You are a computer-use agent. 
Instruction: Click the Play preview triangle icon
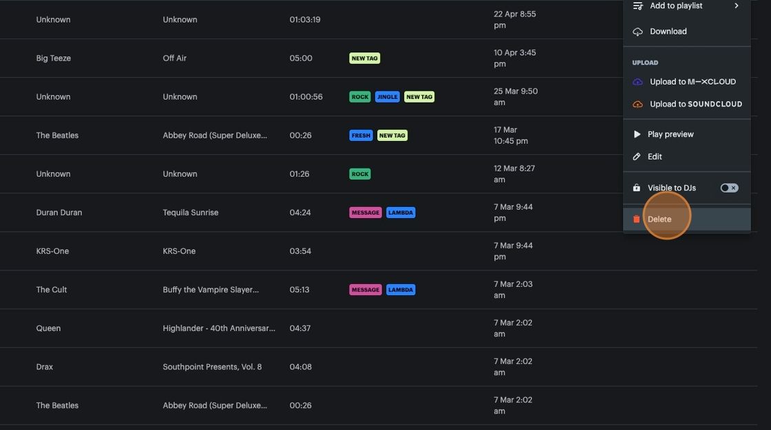coord(637,134)
